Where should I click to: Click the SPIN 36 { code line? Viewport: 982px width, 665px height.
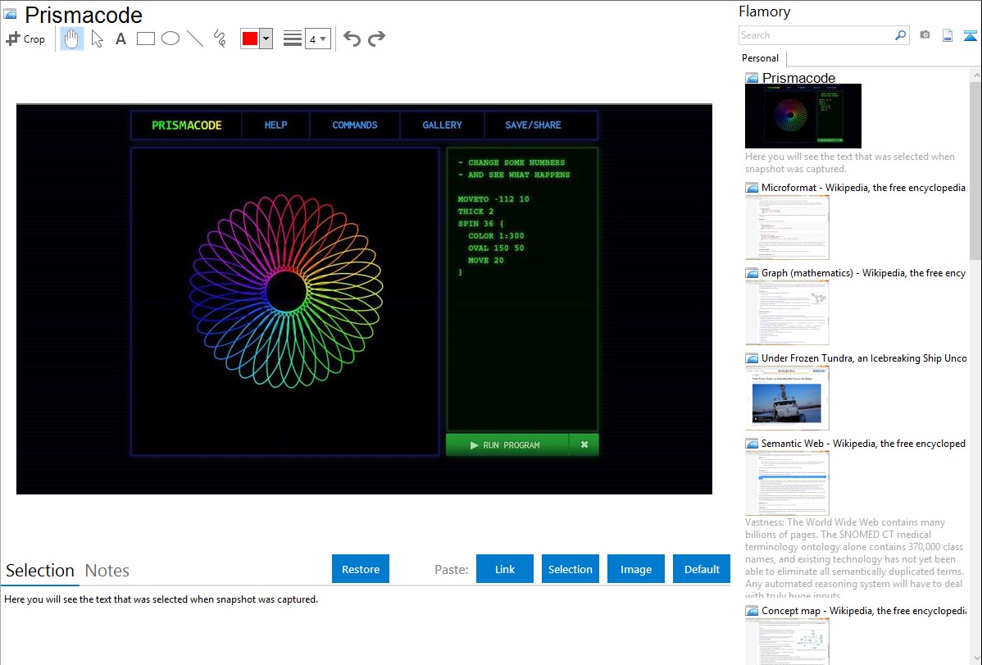pyautogui.click(x=480, y=224)
